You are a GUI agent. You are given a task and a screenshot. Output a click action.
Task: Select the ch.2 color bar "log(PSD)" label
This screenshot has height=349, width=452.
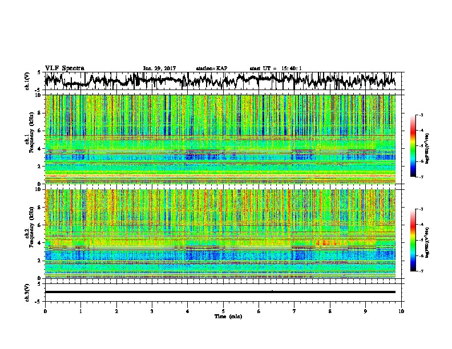(428, 242)
